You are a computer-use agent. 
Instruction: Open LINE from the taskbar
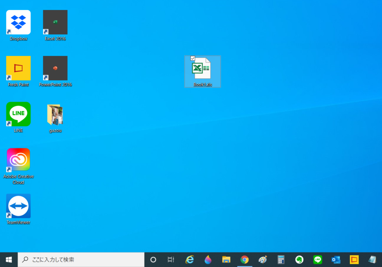pos(317,260)
